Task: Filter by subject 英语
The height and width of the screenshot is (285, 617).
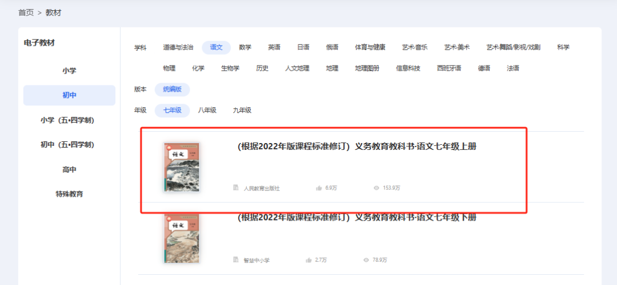Action: tap(274, 47)
